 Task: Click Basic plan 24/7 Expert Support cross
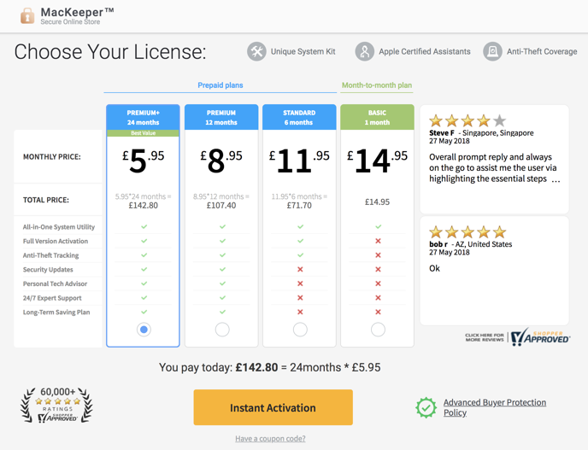click(x=378, y=298)
